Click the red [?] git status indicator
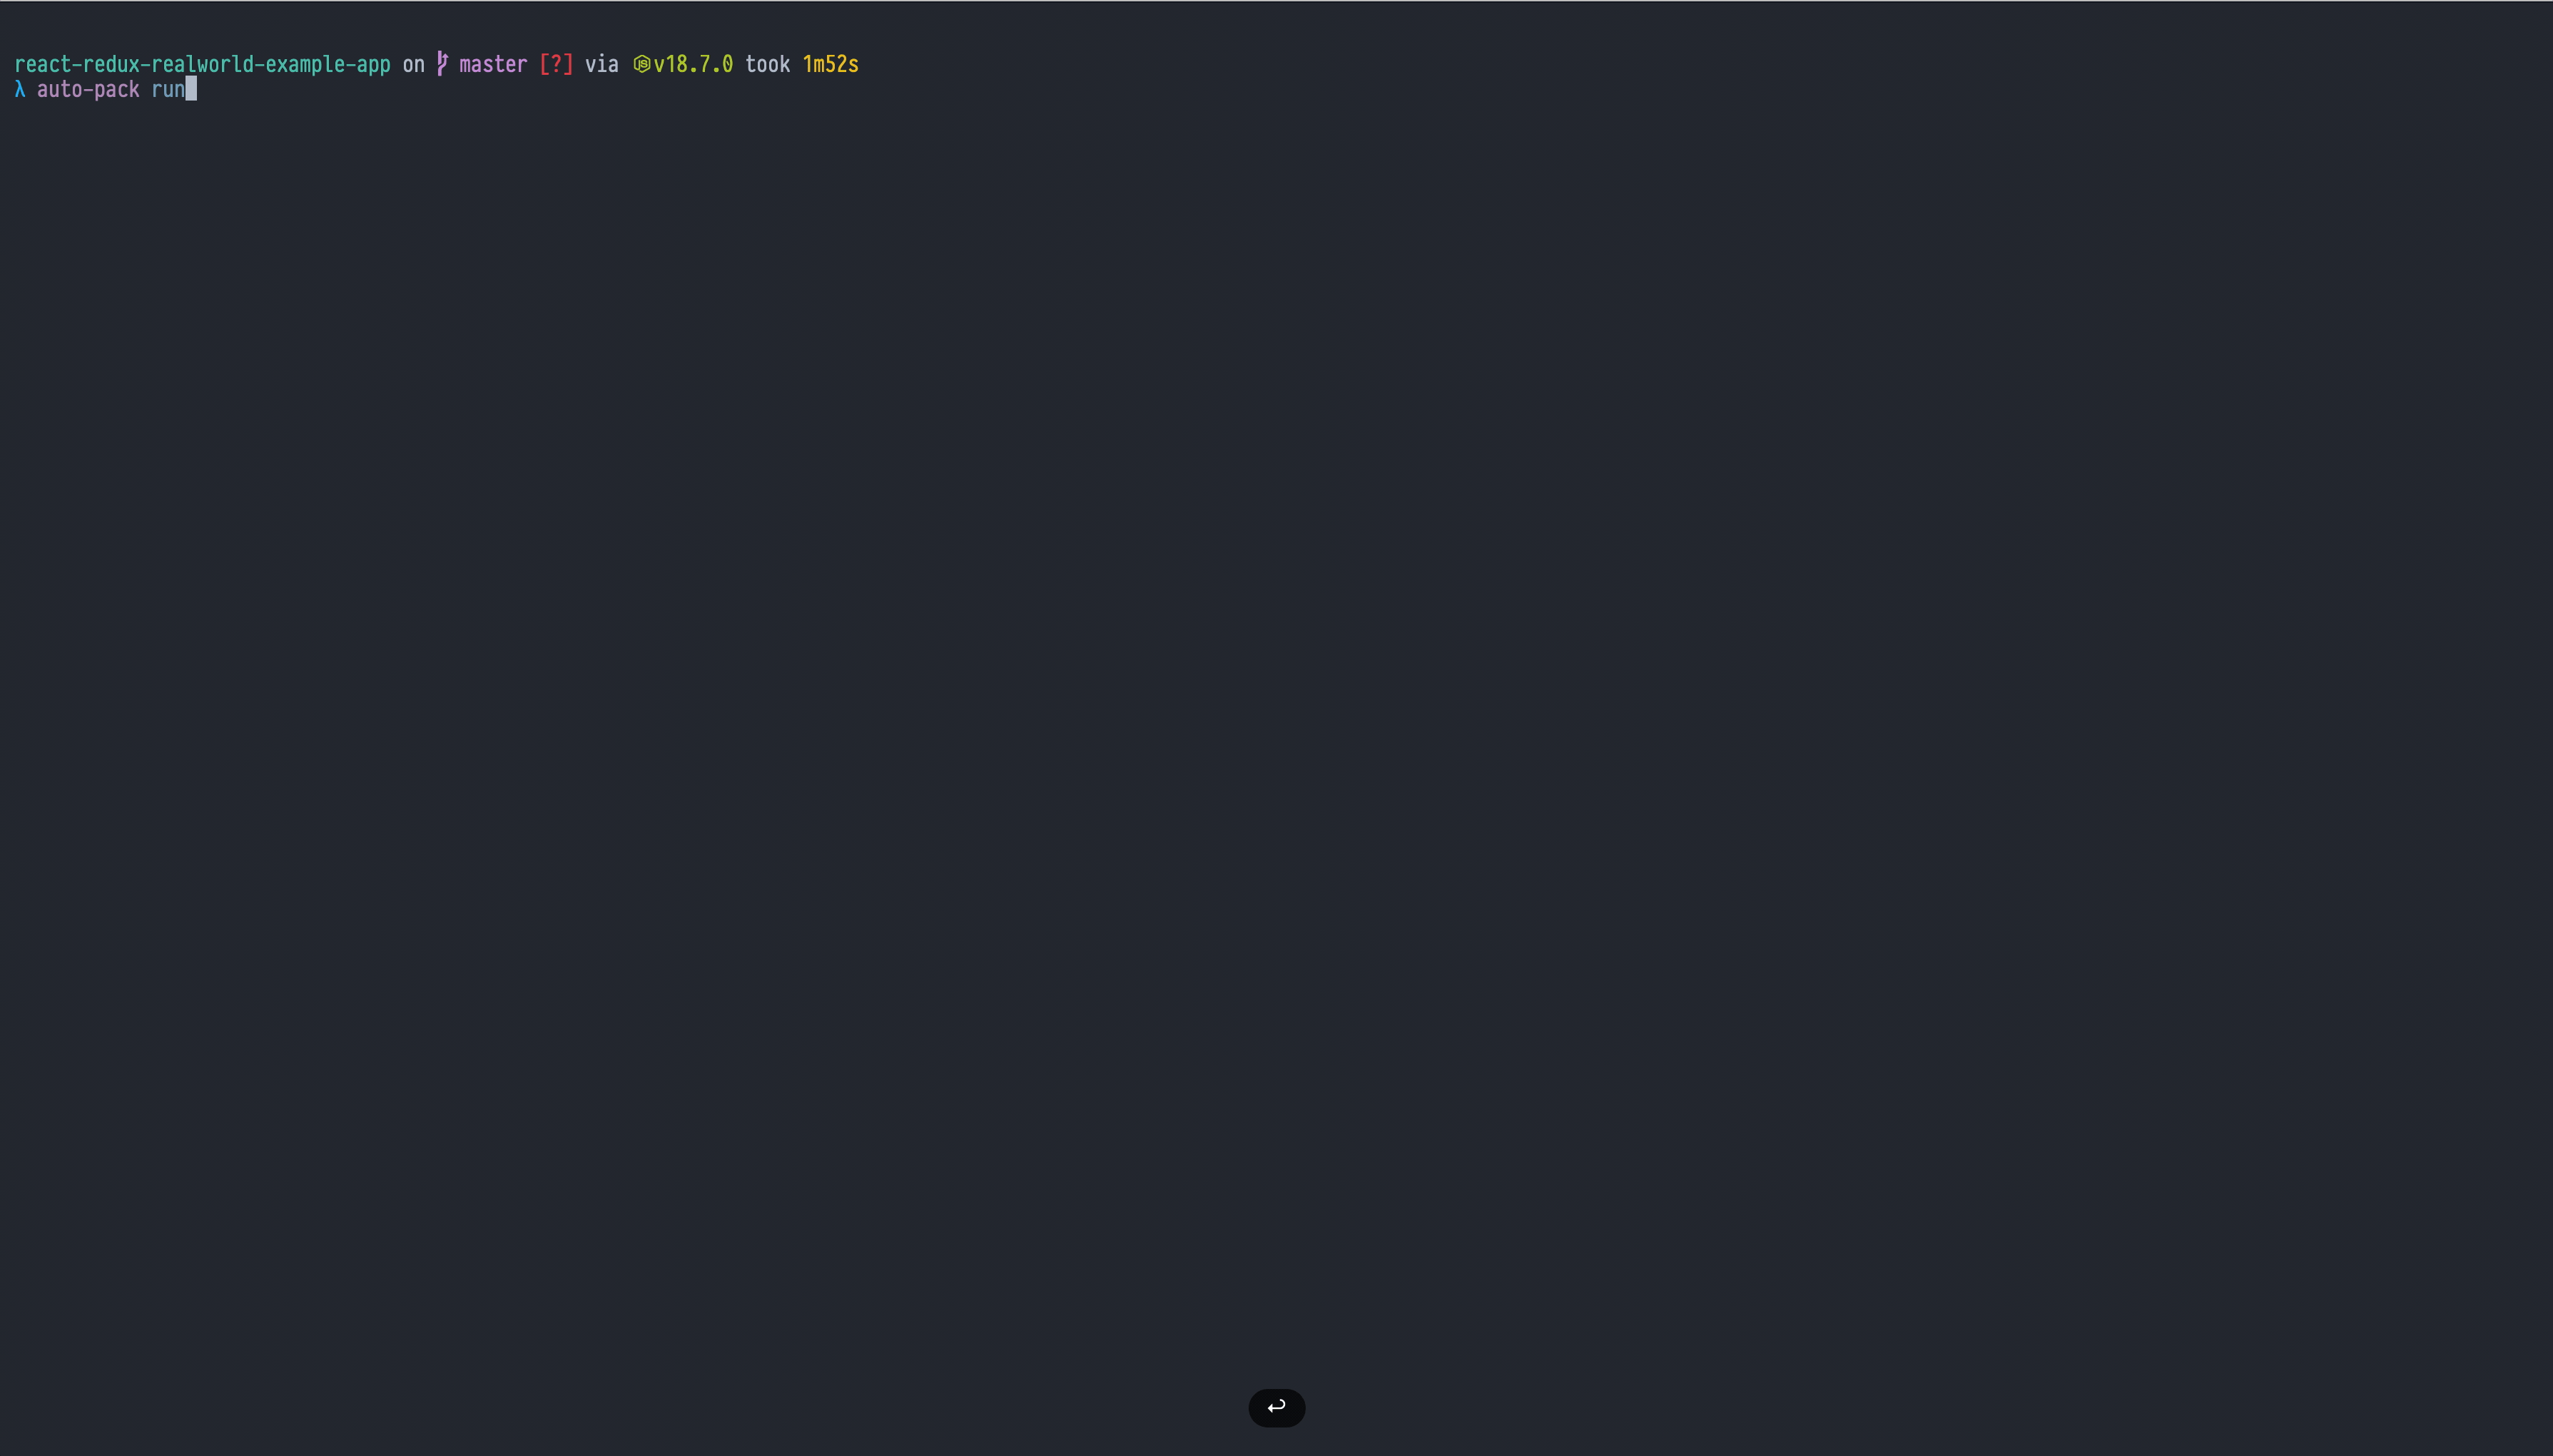 click(x=557, y=64)
